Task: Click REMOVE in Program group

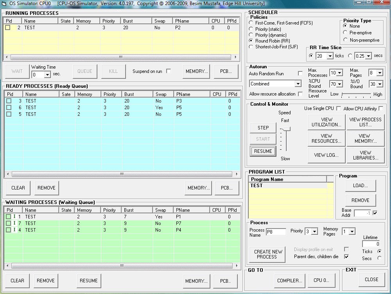Action: tap(361, 200)
